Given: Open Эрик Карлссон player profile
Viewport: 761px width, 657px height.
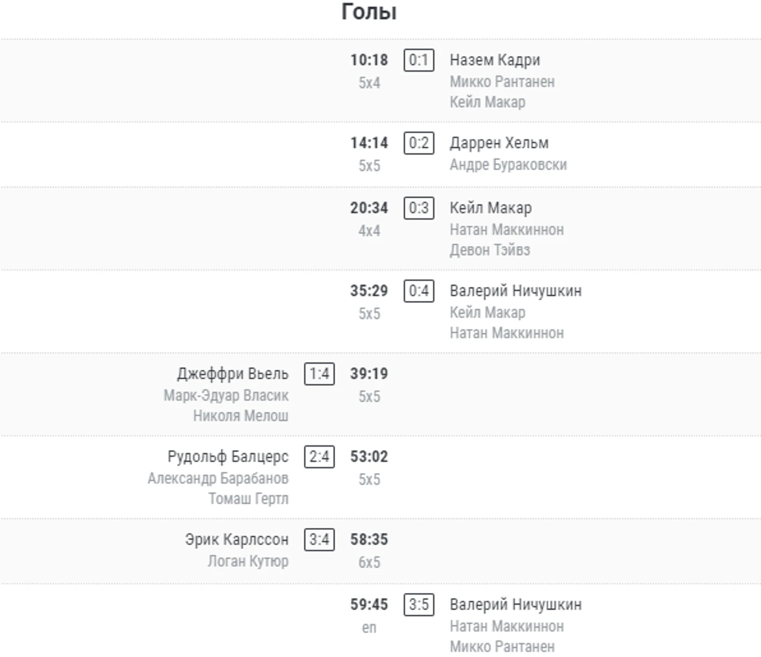Looking at the screenshot, I should point(237,539).
